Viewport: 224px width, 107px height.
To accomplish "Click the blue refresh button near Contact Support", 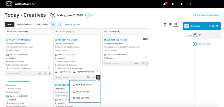I will (60, 24).
